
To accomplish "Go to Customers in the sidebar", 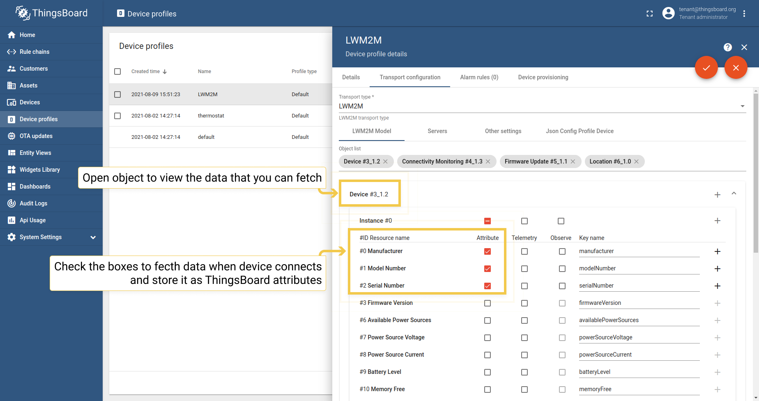I will 51,69.
